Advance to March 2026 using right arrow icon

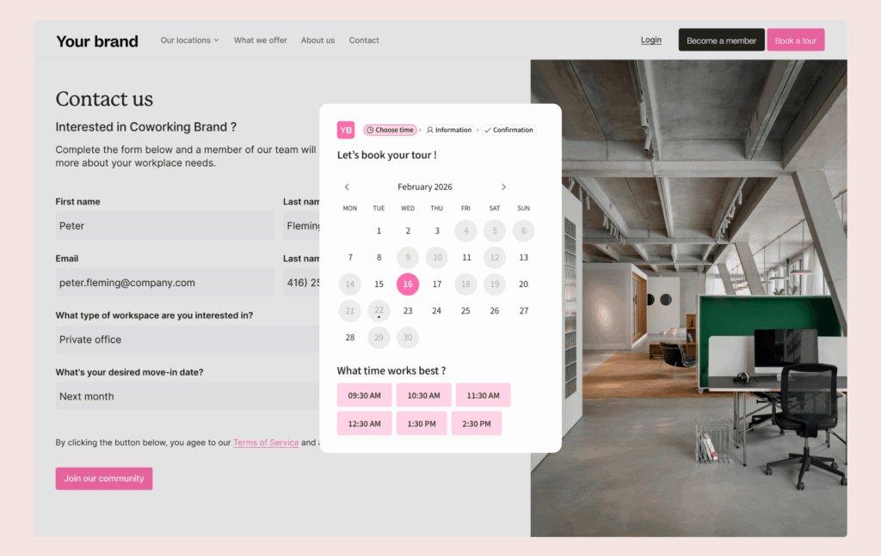tap(503, 186)
